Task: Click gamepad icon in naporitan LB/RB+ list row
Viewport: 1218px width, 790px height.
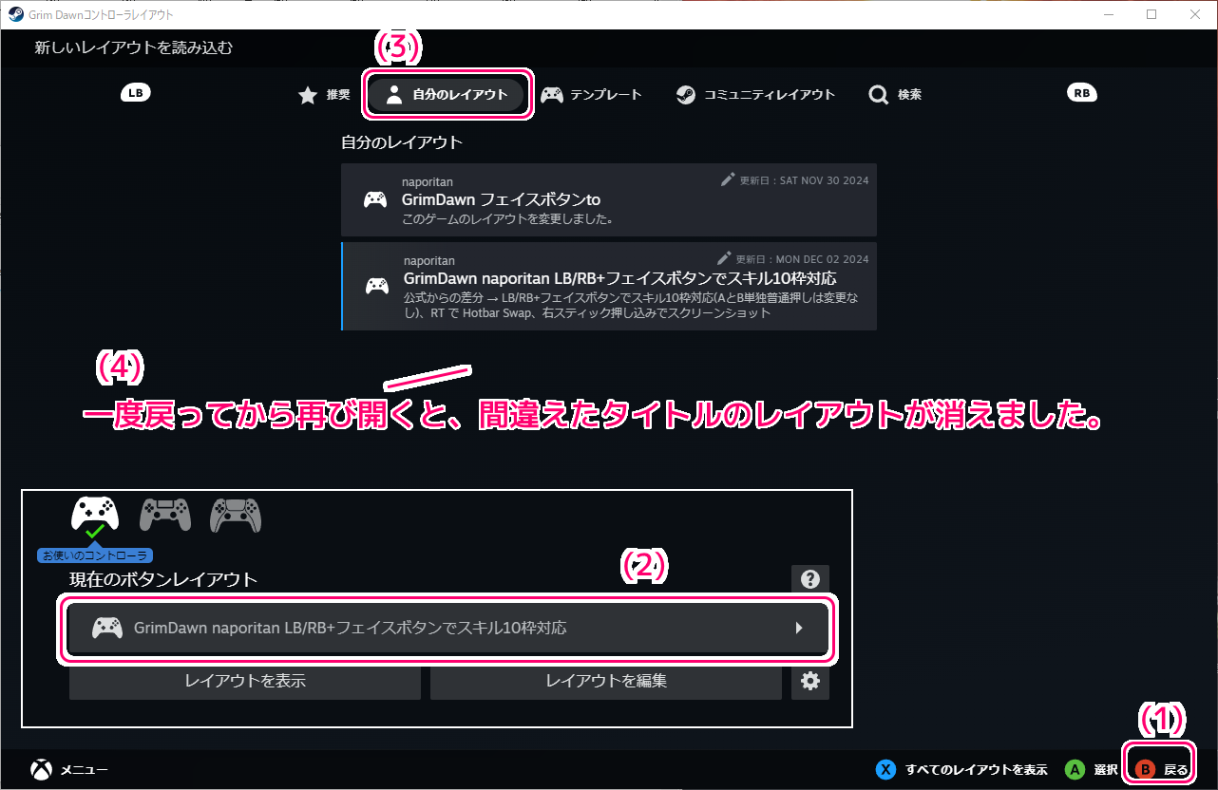Action: click(x=377, y=286)
